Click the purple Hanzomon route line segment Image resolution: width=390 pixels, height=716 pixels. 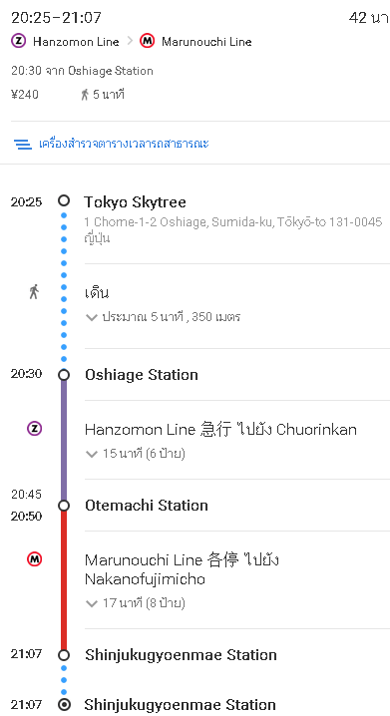[x=64, y=440]
